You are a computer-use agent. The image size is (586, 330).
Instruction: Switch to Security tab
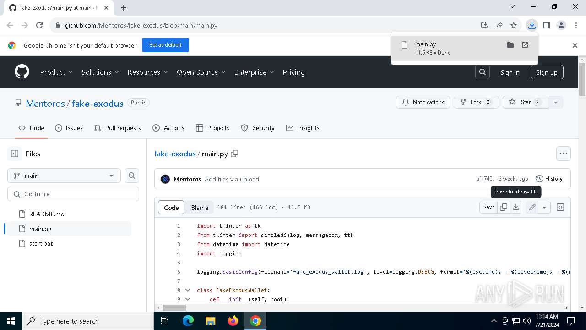(x=258, y=128)
